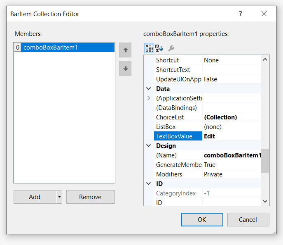Collapse the Data category

(149, 89)
